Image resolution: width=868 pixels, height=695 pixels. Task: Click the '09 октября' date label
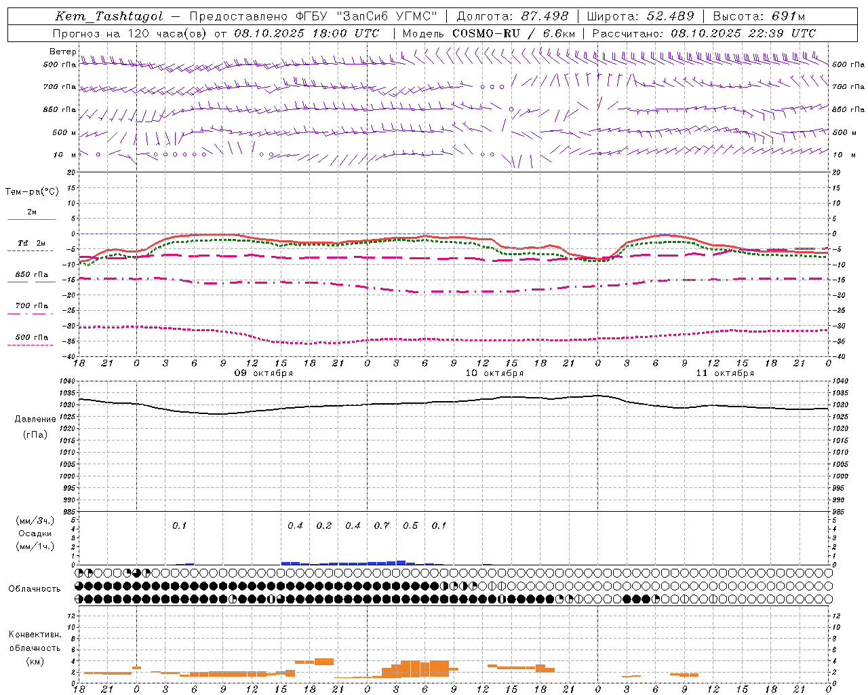[264, 373]
